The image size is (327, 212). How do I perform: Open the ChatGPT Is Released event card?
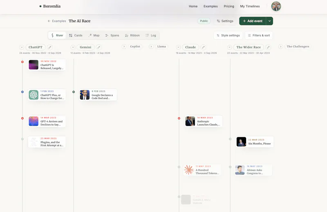click(x=47, y=65)
